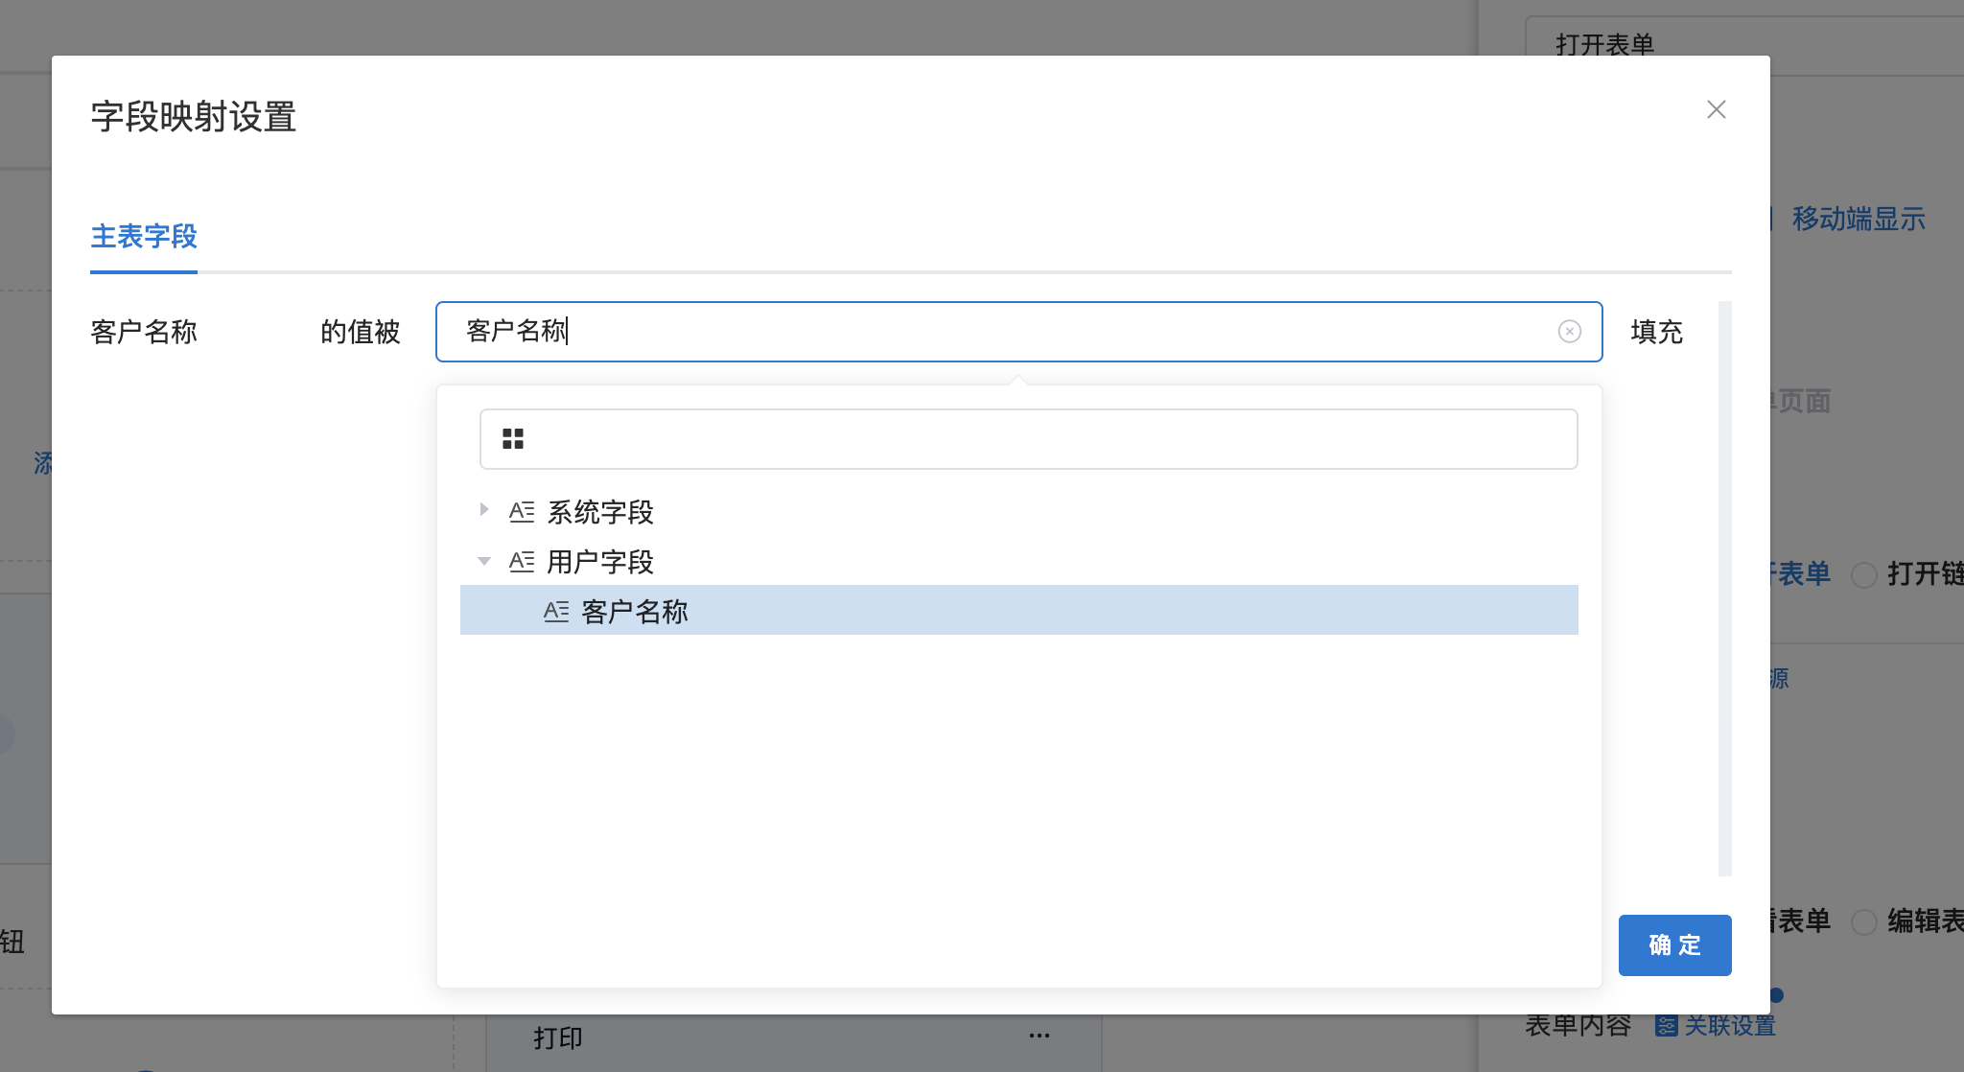The image size is (1964, 1072).
Task: Click the three-dots icon next to 打印
Action: pos(1039,1037)
